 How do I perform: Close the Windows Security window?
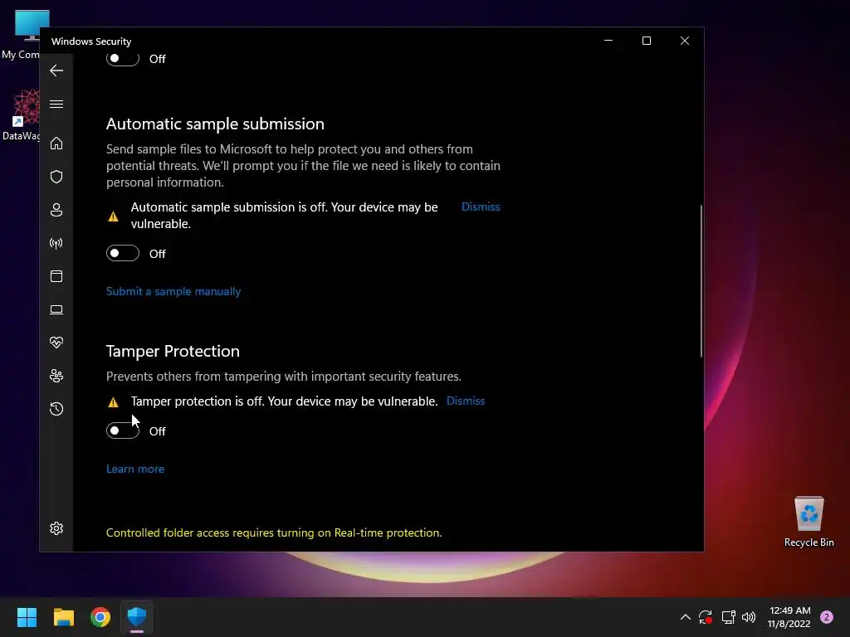[685, 41]
